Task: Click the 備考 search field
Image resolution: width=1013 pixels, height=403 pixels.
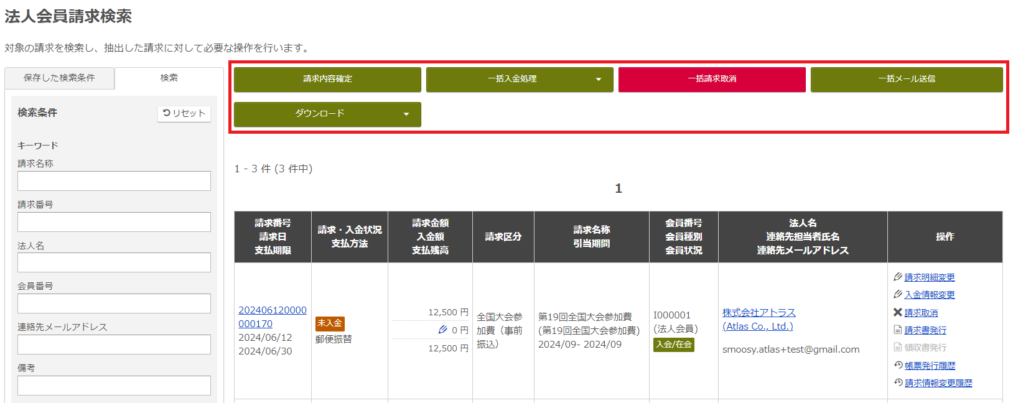Action: point(114,386)
